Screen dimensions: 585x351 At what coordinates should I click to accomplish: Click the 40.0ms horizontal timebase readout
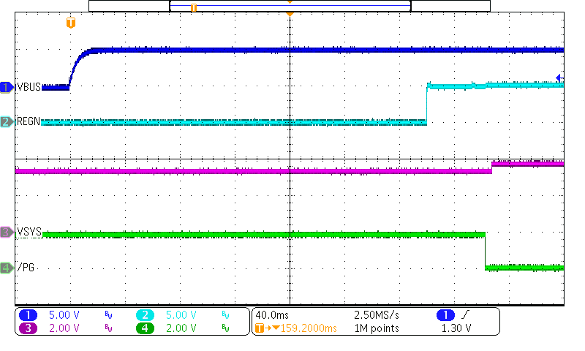(x=271, y=315)
